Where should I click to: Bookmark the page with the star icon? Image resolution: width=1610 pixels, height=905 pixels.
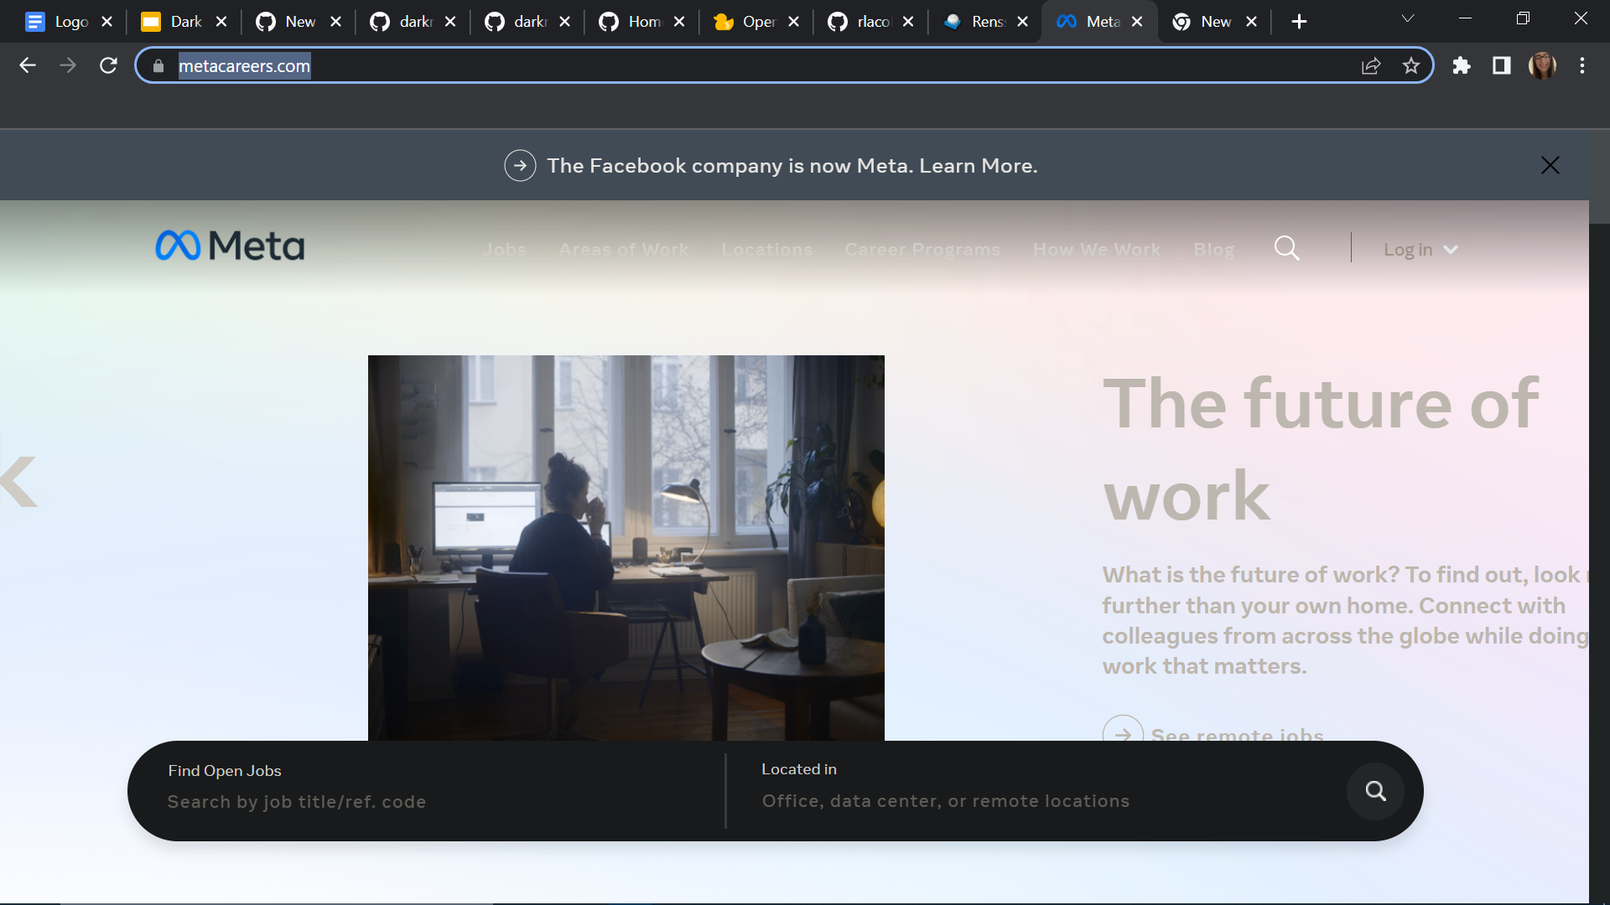[1411, 65]
